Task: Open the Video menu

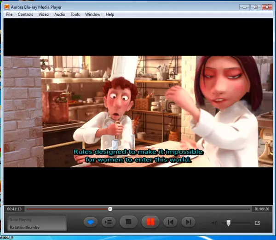Action: coord(44,14)
